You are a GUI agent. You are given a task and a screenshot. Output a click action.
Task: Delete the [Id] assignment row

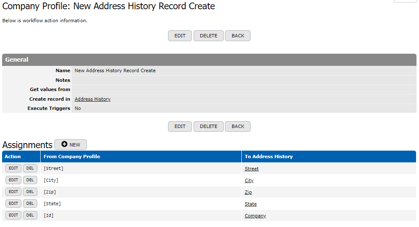click(x=30, y=215)
